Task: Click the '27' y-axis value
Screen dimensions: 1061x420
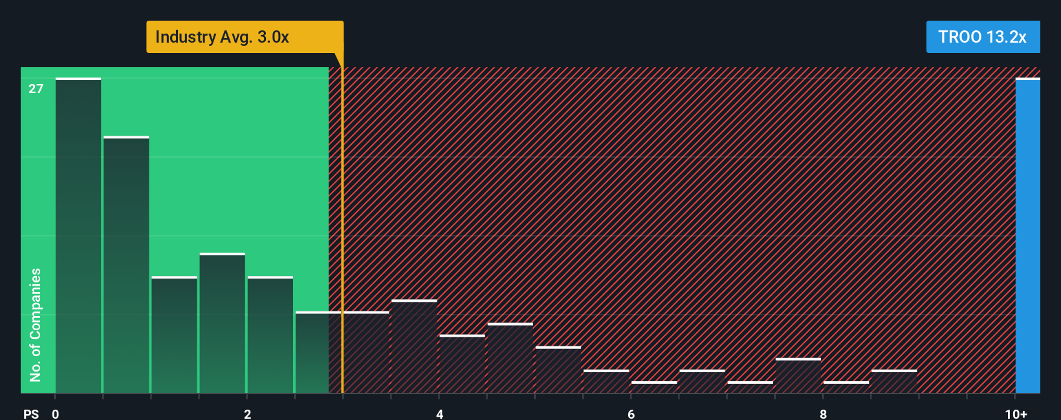Action: pyautogui.click(x=36, y=89)
